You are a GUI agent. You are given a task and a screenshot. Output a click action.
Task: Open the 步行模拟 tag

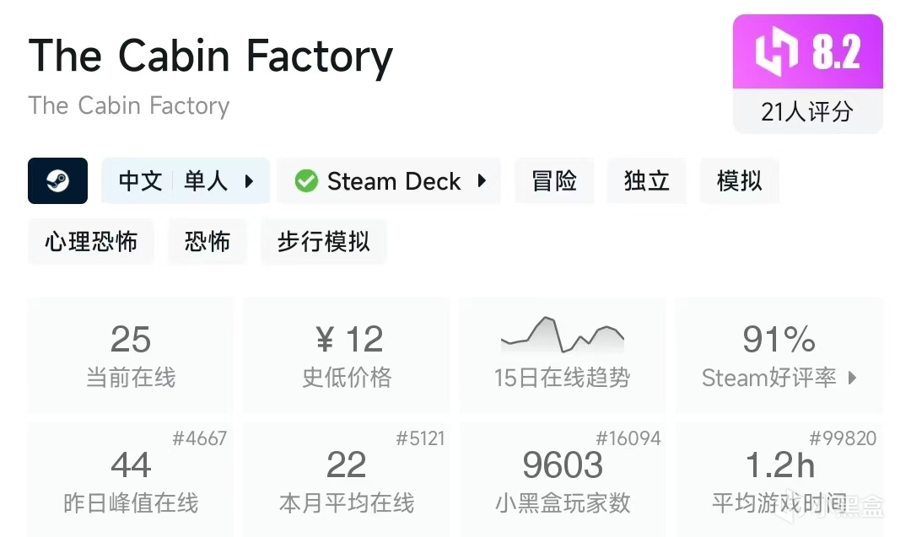[323, 242]
